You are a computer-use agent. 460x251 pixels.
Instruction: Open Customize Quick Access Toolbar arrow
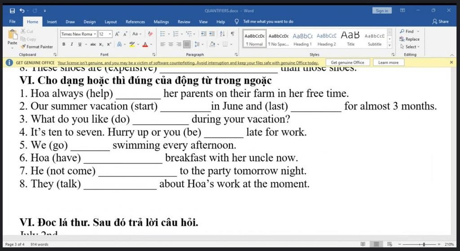coord(45,11)
